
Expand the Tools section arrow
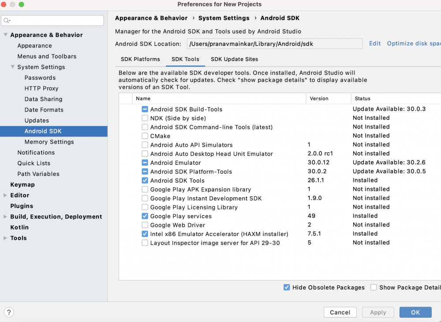pyautogui.click(x=5, y=238)
